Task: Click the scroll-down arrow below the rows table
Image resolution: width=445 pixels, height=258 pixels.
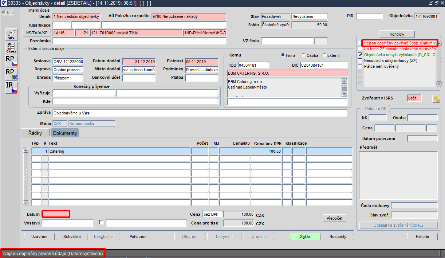Action: pyautogui.click(x=25, y=203)
